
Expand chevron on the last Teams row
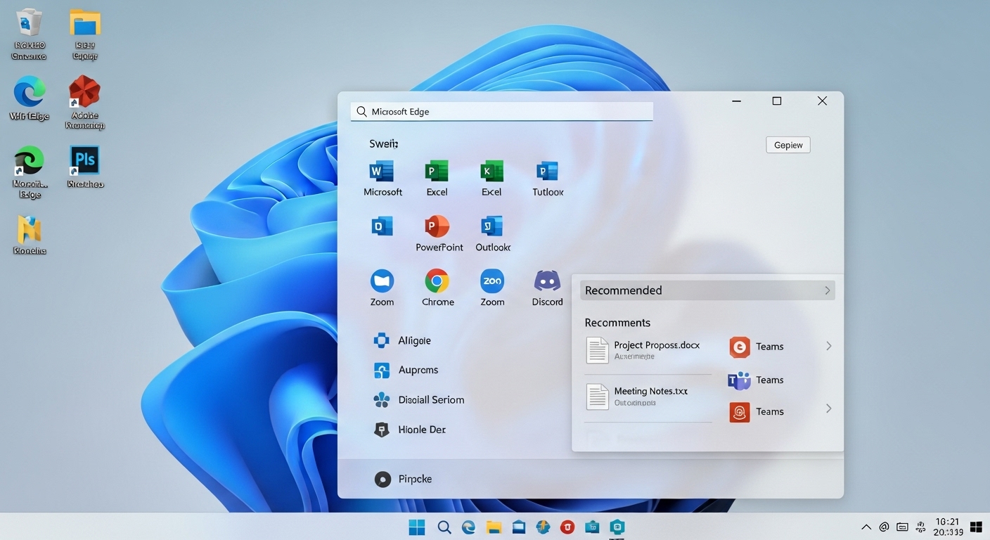[828, 409]
